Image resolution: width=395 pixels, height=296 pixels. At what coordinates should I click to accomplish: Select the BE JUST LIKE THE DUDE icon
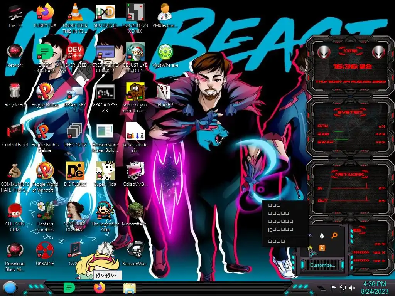pos(135,58)
